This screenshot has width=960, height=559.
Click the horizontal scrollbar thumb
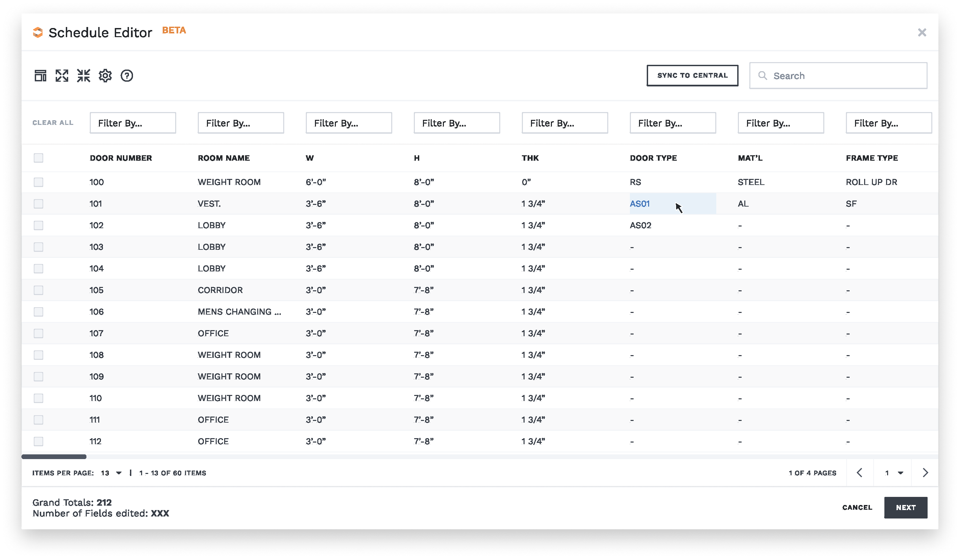tap(54, 456)
